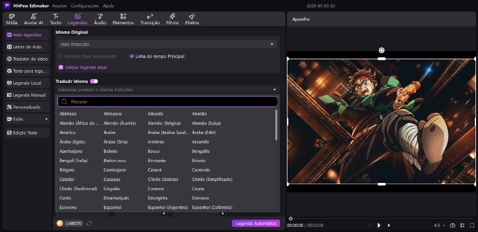The height and width of the screenshot is (232, 478).
Task: Click the crop icon in preview controls
Action: click(x=463, y=225)
